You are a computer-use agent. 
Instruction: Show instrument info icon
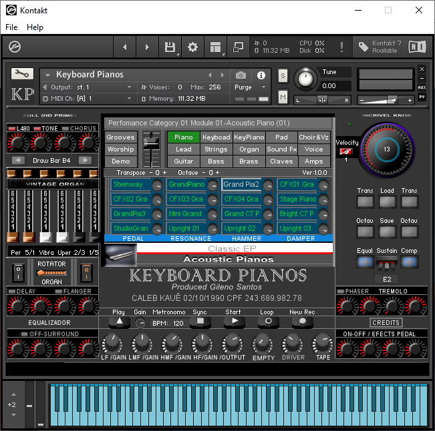click(261, 75)
